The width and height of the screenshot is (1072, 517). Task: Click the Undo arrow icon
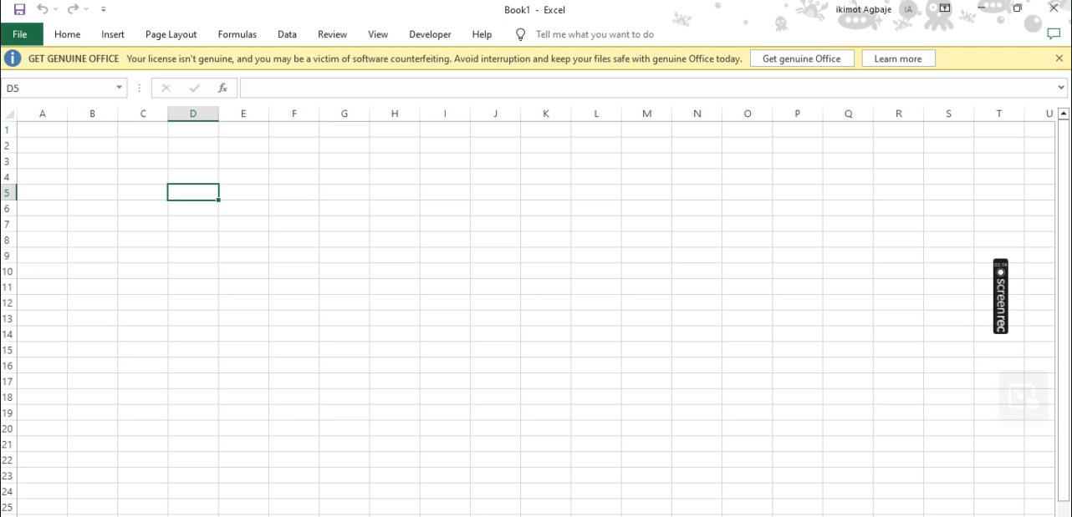pyautogui.click(x=42, y=9)
